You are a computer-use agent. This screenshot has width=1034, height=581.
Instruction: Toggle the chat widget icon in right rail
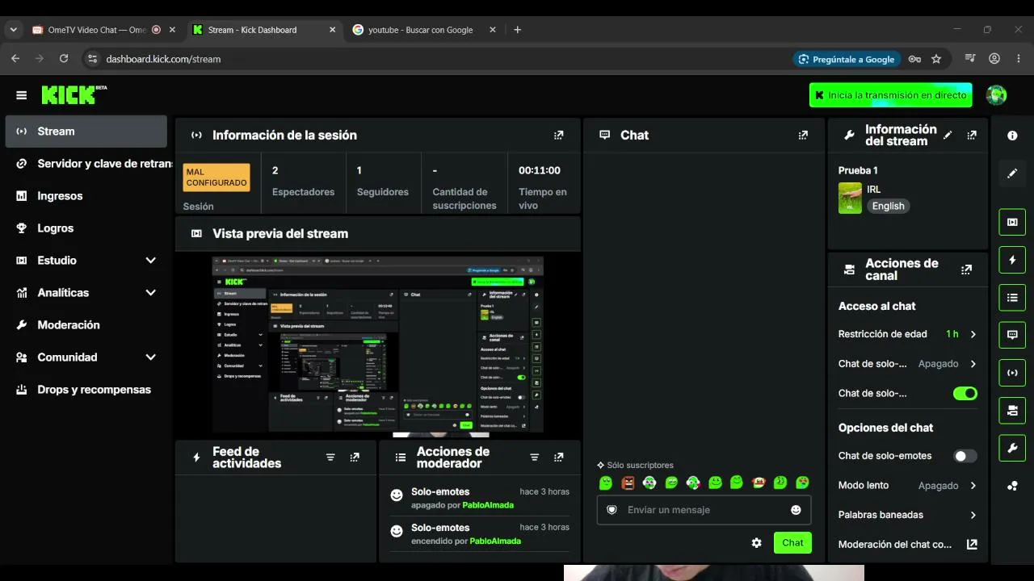pos(1012,335)
